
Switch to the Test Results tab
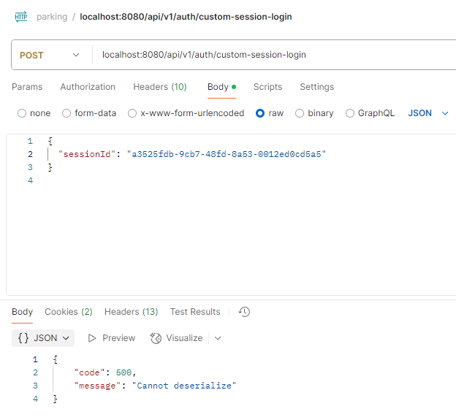pos(195,312)
